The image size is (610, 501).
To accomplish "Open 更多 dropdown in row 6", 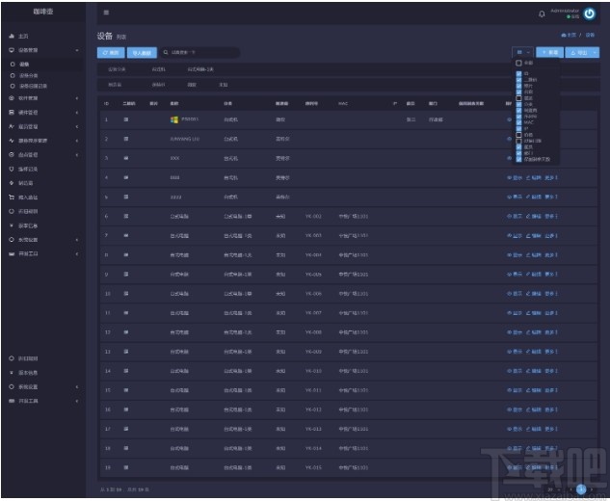I will click(551, 216).
